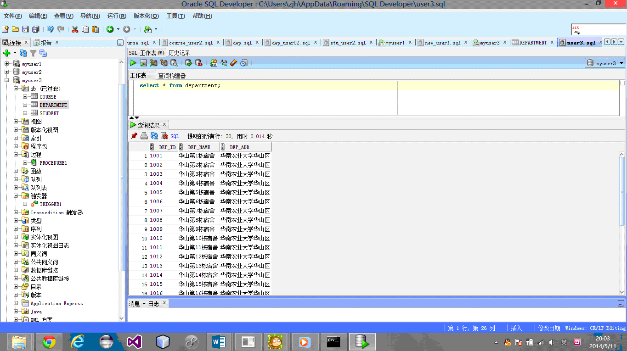
Task: Expand the PROCEDURE1 node
Action: (x=25, y=163)
